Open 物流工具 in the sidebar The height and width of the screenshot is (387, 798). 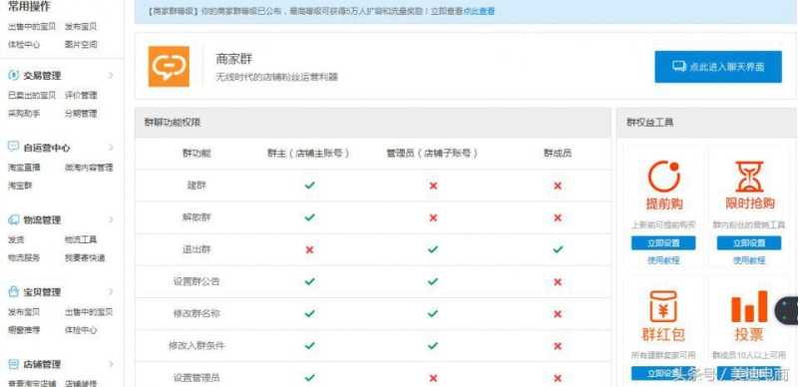coord(81,239)
